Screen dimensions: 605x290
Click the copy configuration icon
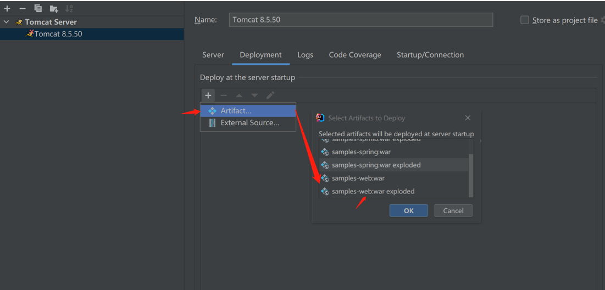point(38,8)
